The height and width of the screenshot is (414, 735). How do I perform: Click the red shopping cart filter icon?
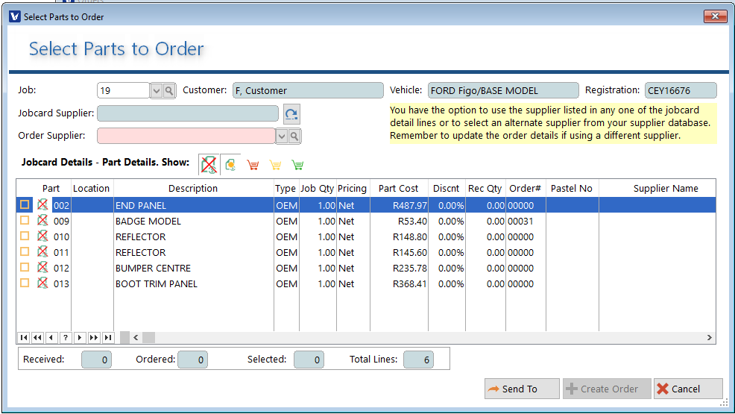coord(253,165)
